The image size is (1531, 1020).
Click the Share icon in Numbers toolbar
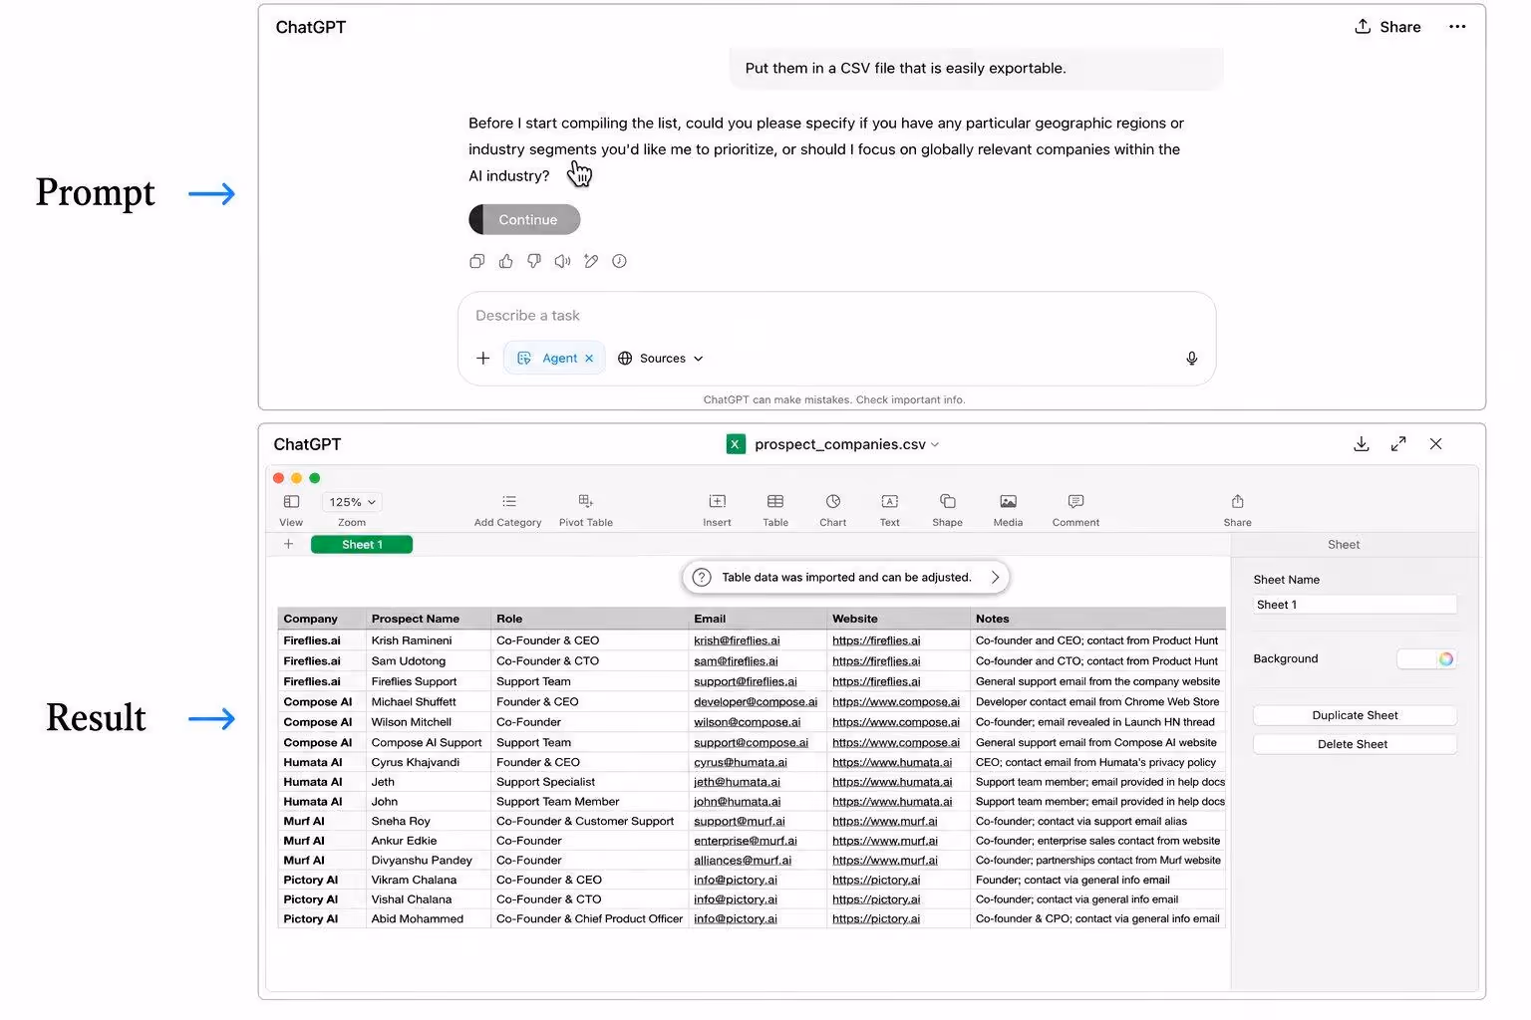1237,501
